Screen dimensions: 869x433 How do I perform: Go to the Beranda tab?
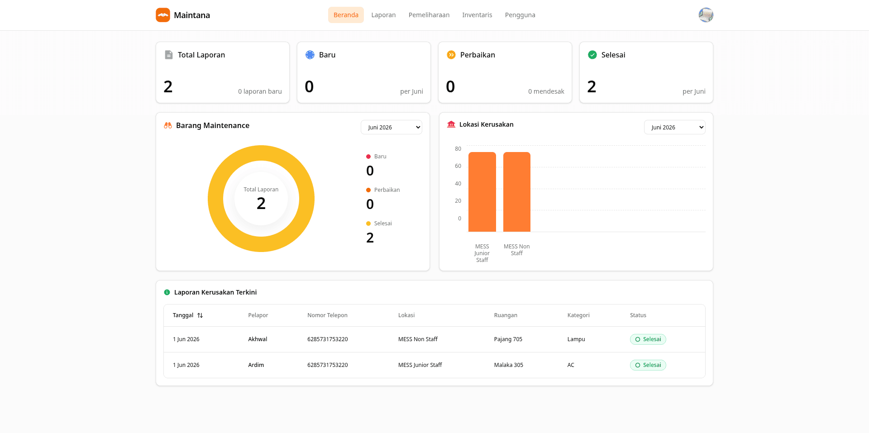(346, 15)
